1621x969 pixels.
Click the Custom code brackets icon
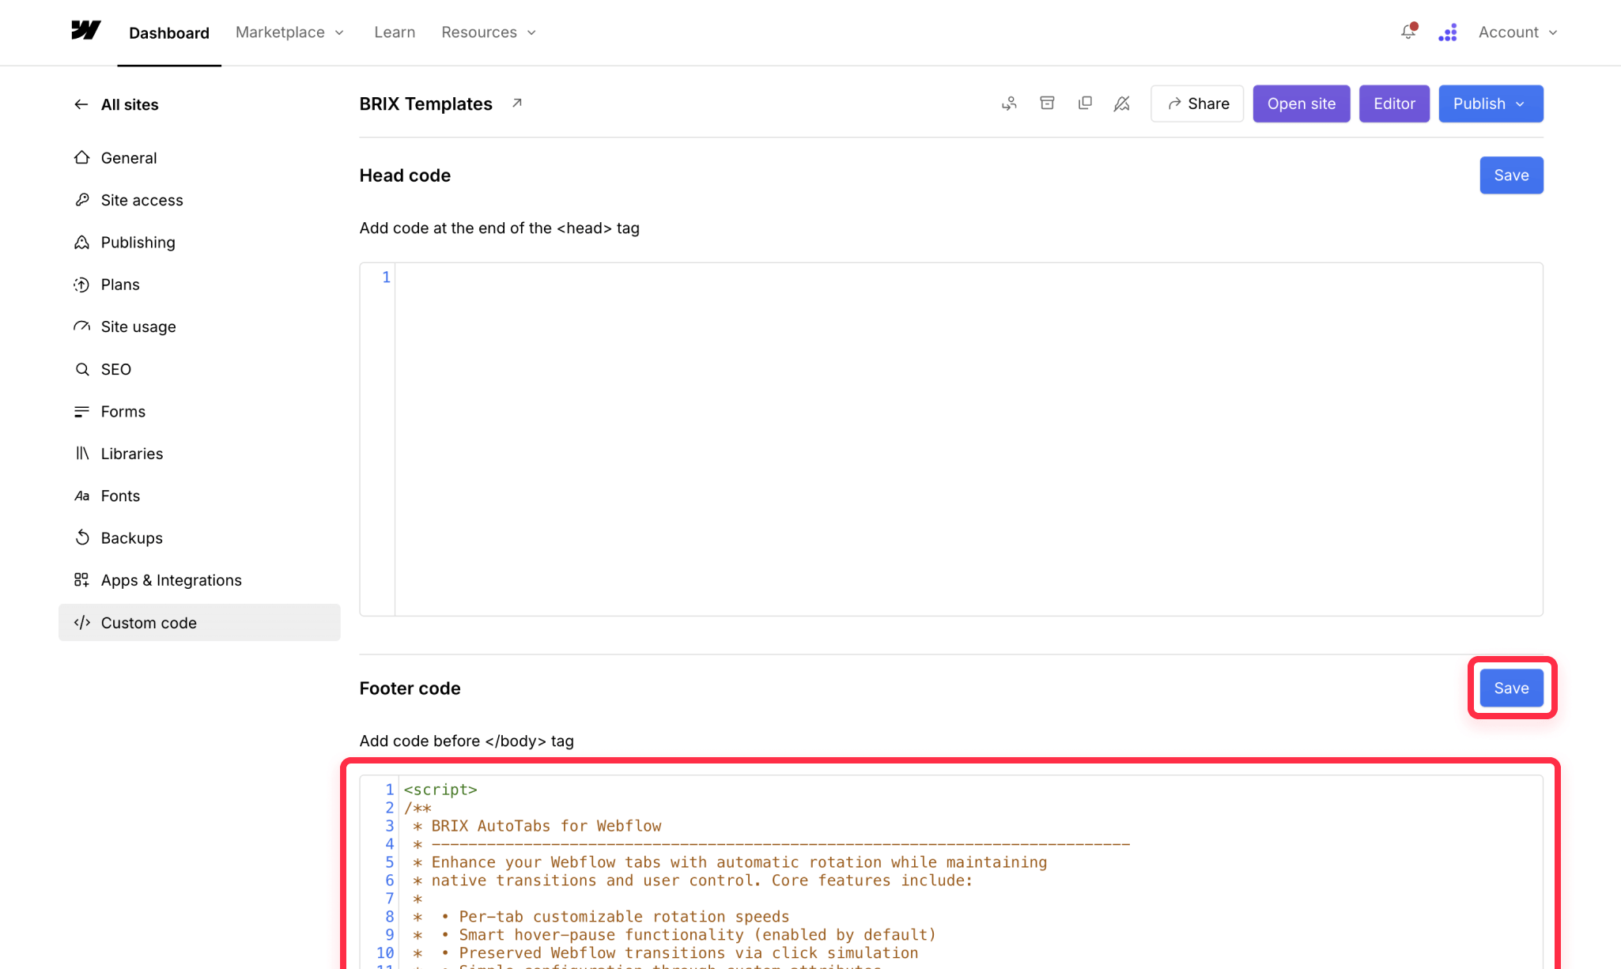[x=81, y=622]
